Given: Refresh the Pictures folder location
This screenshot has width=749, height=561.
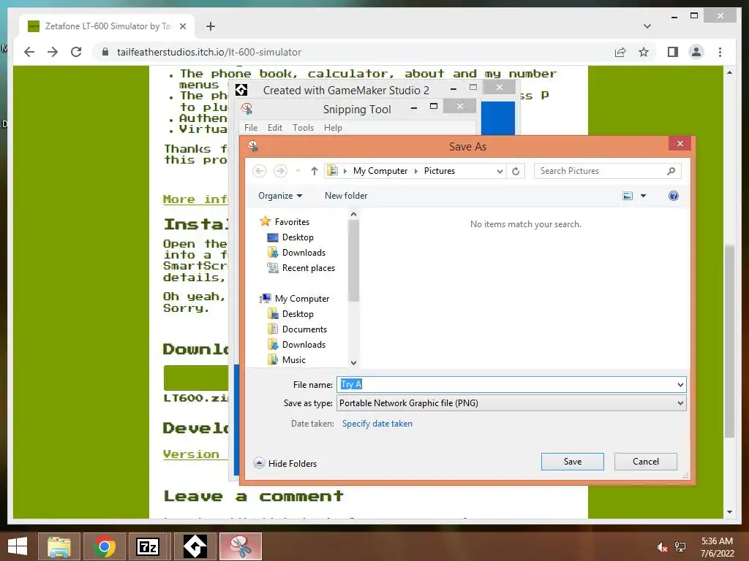Looking at the screenshot, I should pyautogui.click(x=516, y=171).
